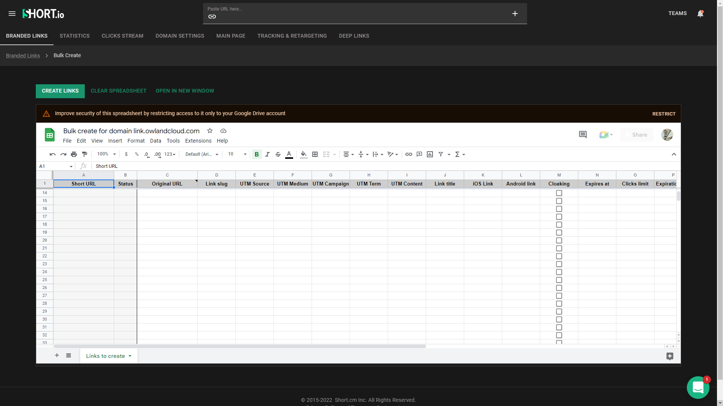Tick Cloaking checkbox in row 26
This screenshot has height=406, width=723.
point(559,288)
